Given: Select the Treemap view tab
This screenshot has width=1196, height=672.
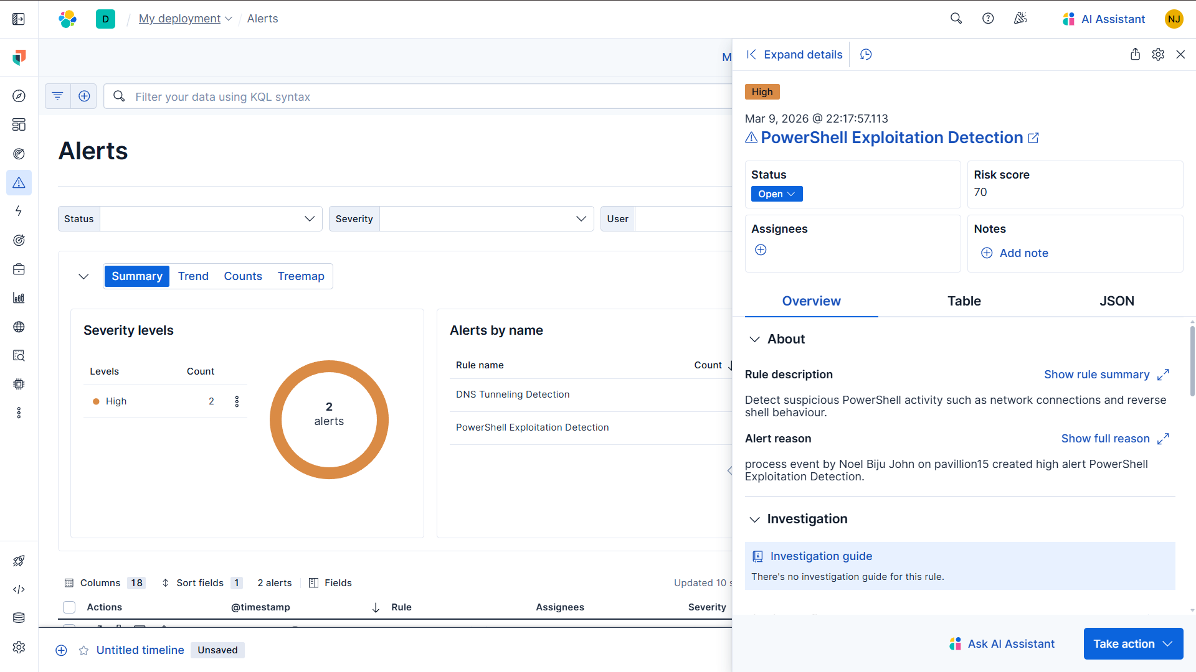Looking at the screenshot, I should [x=301, y=276].
